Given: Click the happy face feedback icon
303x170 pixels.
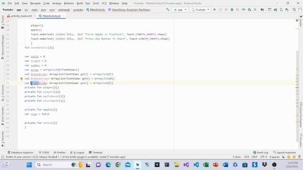Looking at the screenshot, I should click(x=289, y=157).
